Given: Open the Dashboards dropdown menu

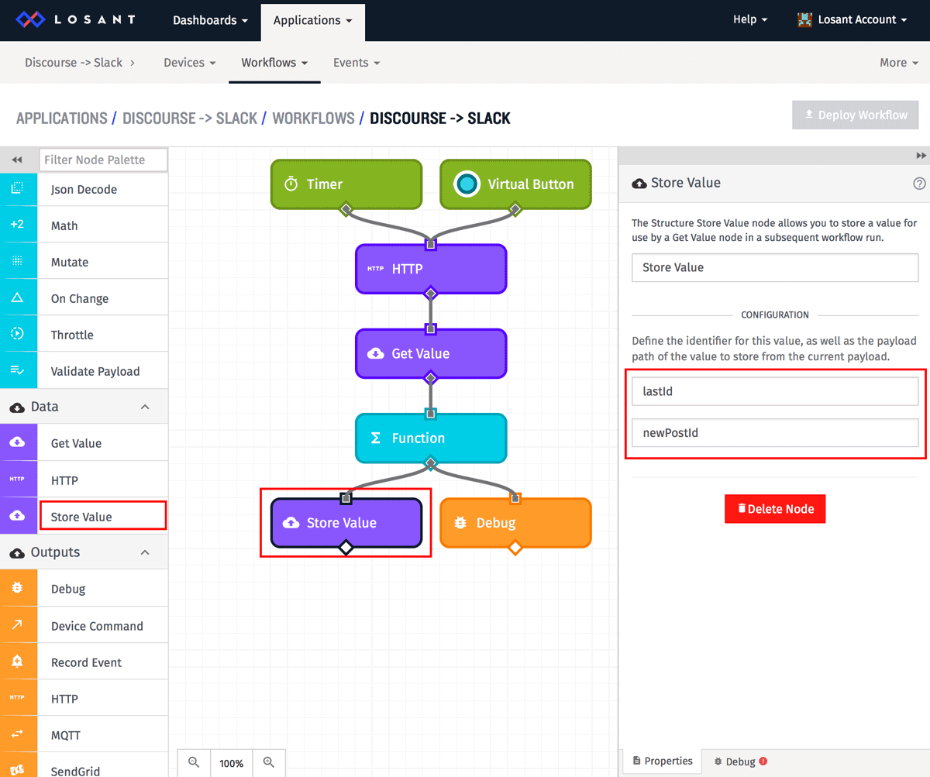Looking at the screenshot, I should pyautogui.click(x=210, y=20).
